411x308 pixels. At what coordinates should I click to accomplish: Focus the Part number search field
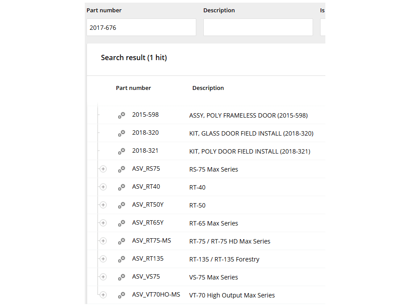(x=141, y=27)
